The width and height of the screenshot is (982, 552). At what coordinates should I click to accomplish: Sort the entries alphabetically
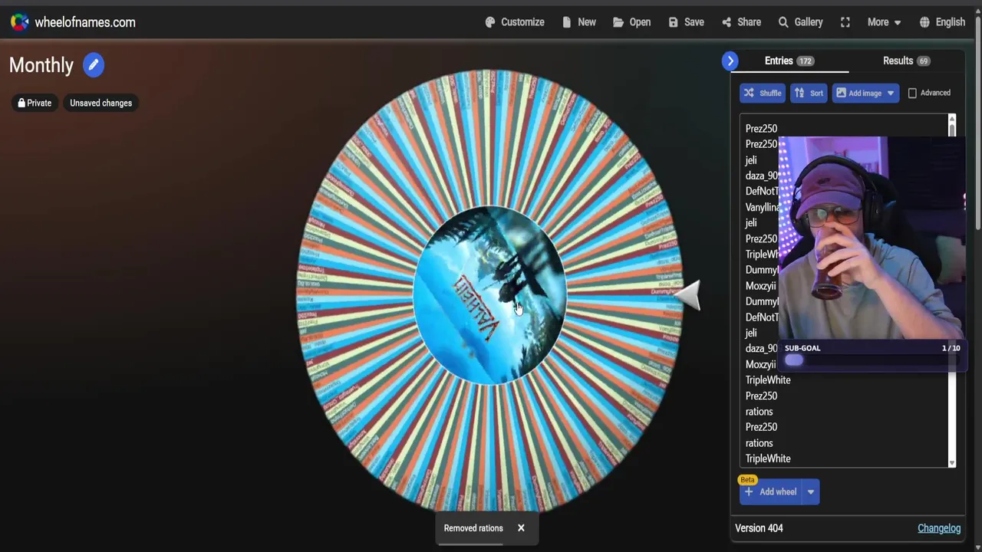809,93
